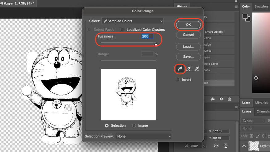Screen dimensions: 270x152
Task: Click the foreground color swatch
Action: click(245, 16)
